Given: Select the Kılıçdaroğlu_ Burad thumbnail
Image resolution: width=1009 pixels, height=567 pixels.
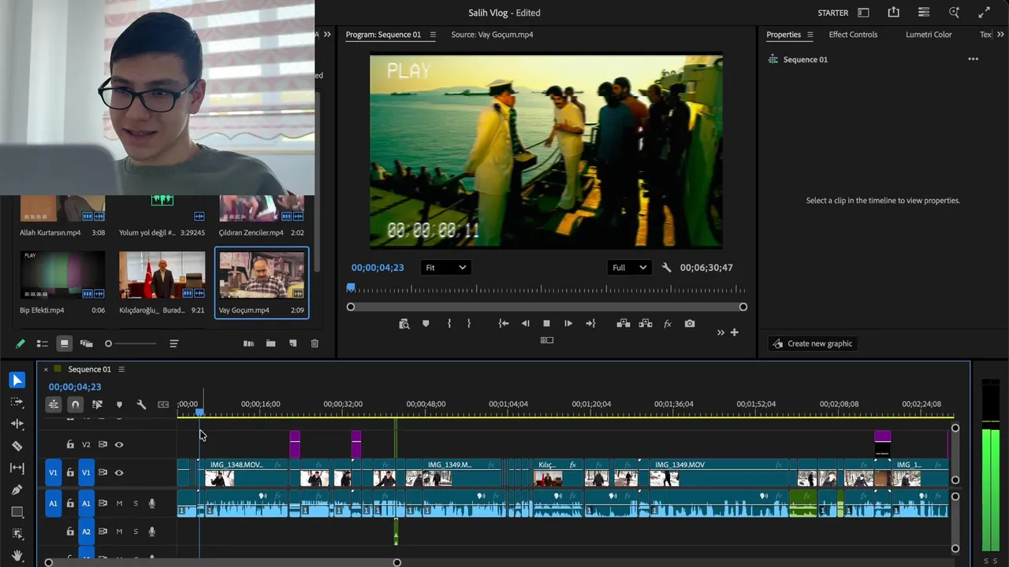Looking at the screenshot, I should [162, 275].
